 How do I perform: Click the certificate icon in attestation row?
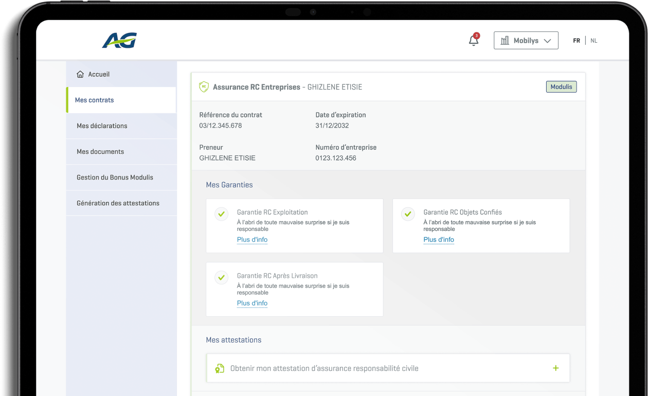tap(220, 368)
